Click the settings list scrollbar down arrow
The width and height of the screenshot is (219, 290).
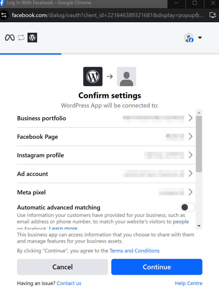[x=199, y=226]
